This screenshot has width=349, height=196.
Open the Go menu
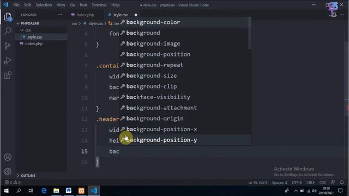pos(73,5)
